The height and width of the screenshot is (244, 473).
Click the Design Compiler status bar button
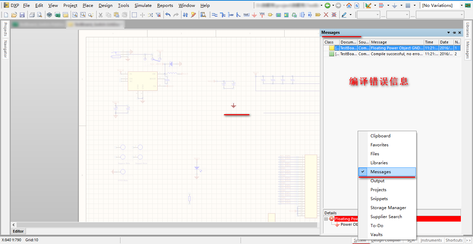pos(386,240)
